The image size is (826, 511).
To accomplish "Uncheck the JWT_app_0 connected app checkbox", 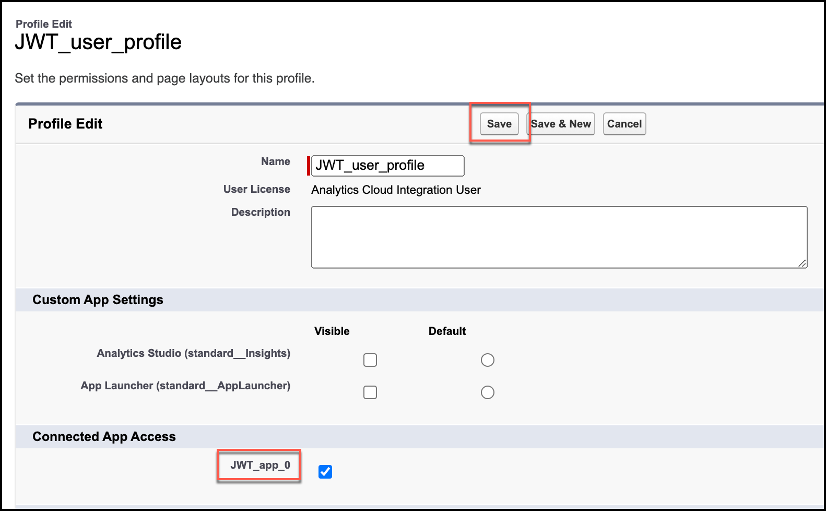I will [325, 472].
